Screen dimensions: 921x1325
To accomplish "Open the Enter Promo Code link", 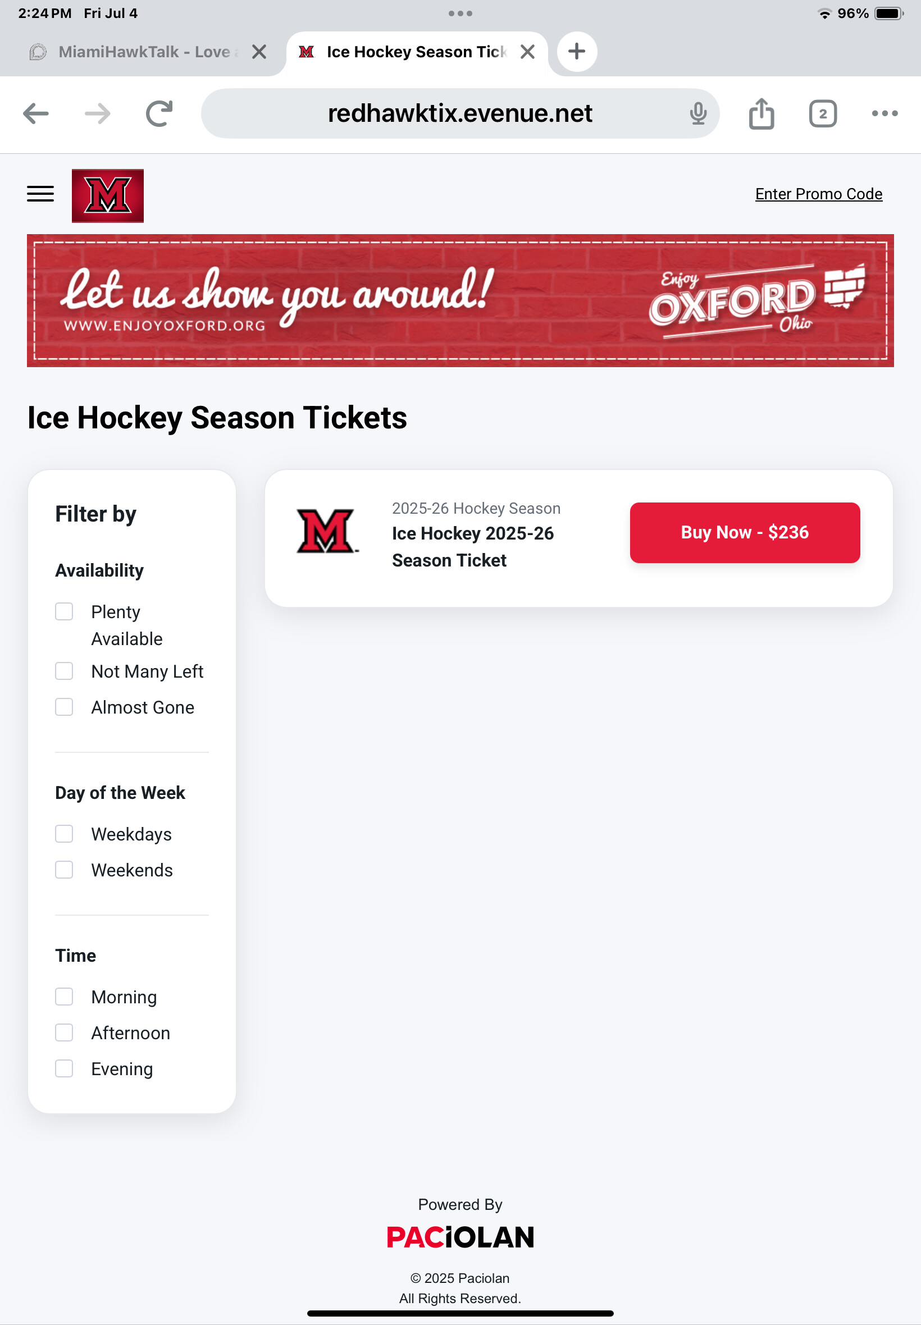I will pyautogui.click(x=818, y=194).
